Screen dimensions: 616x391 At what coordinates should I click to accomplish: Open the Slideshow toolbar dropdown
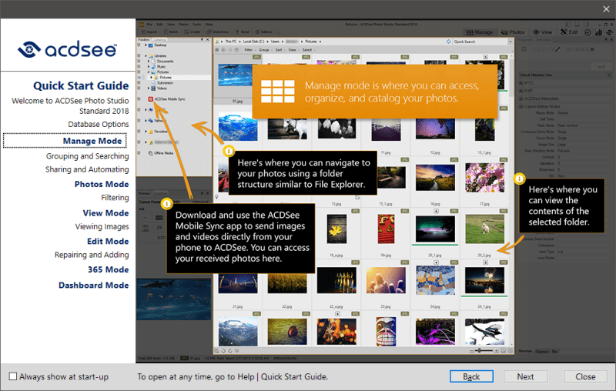point(219,32)
